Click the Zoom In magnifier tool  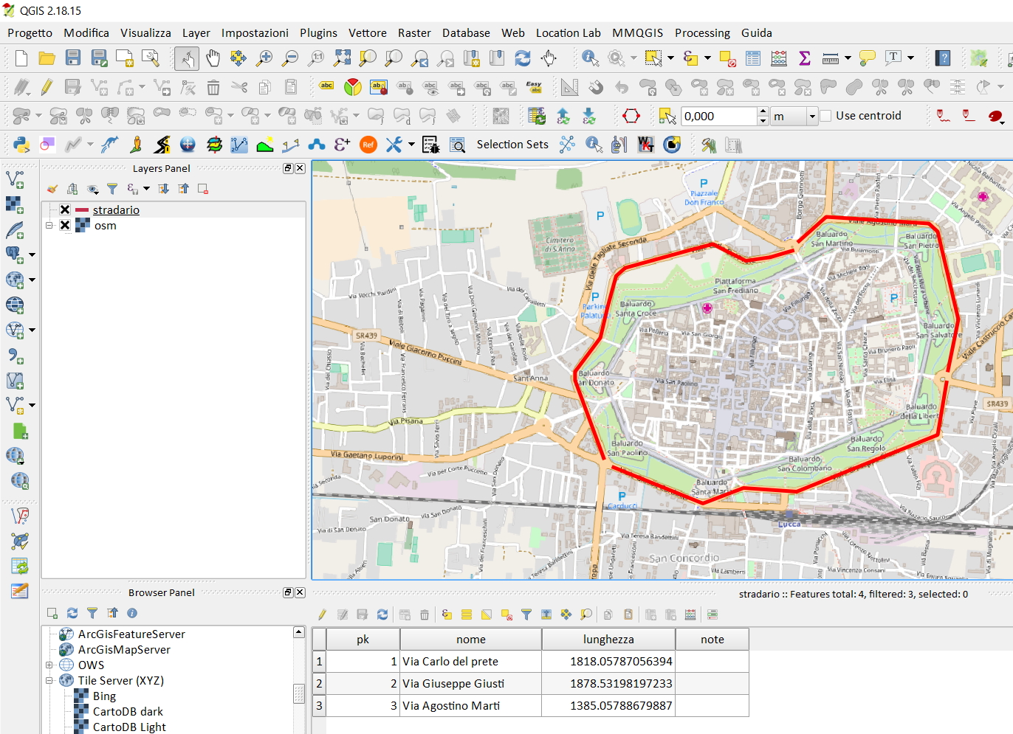[x=264, y=58]
